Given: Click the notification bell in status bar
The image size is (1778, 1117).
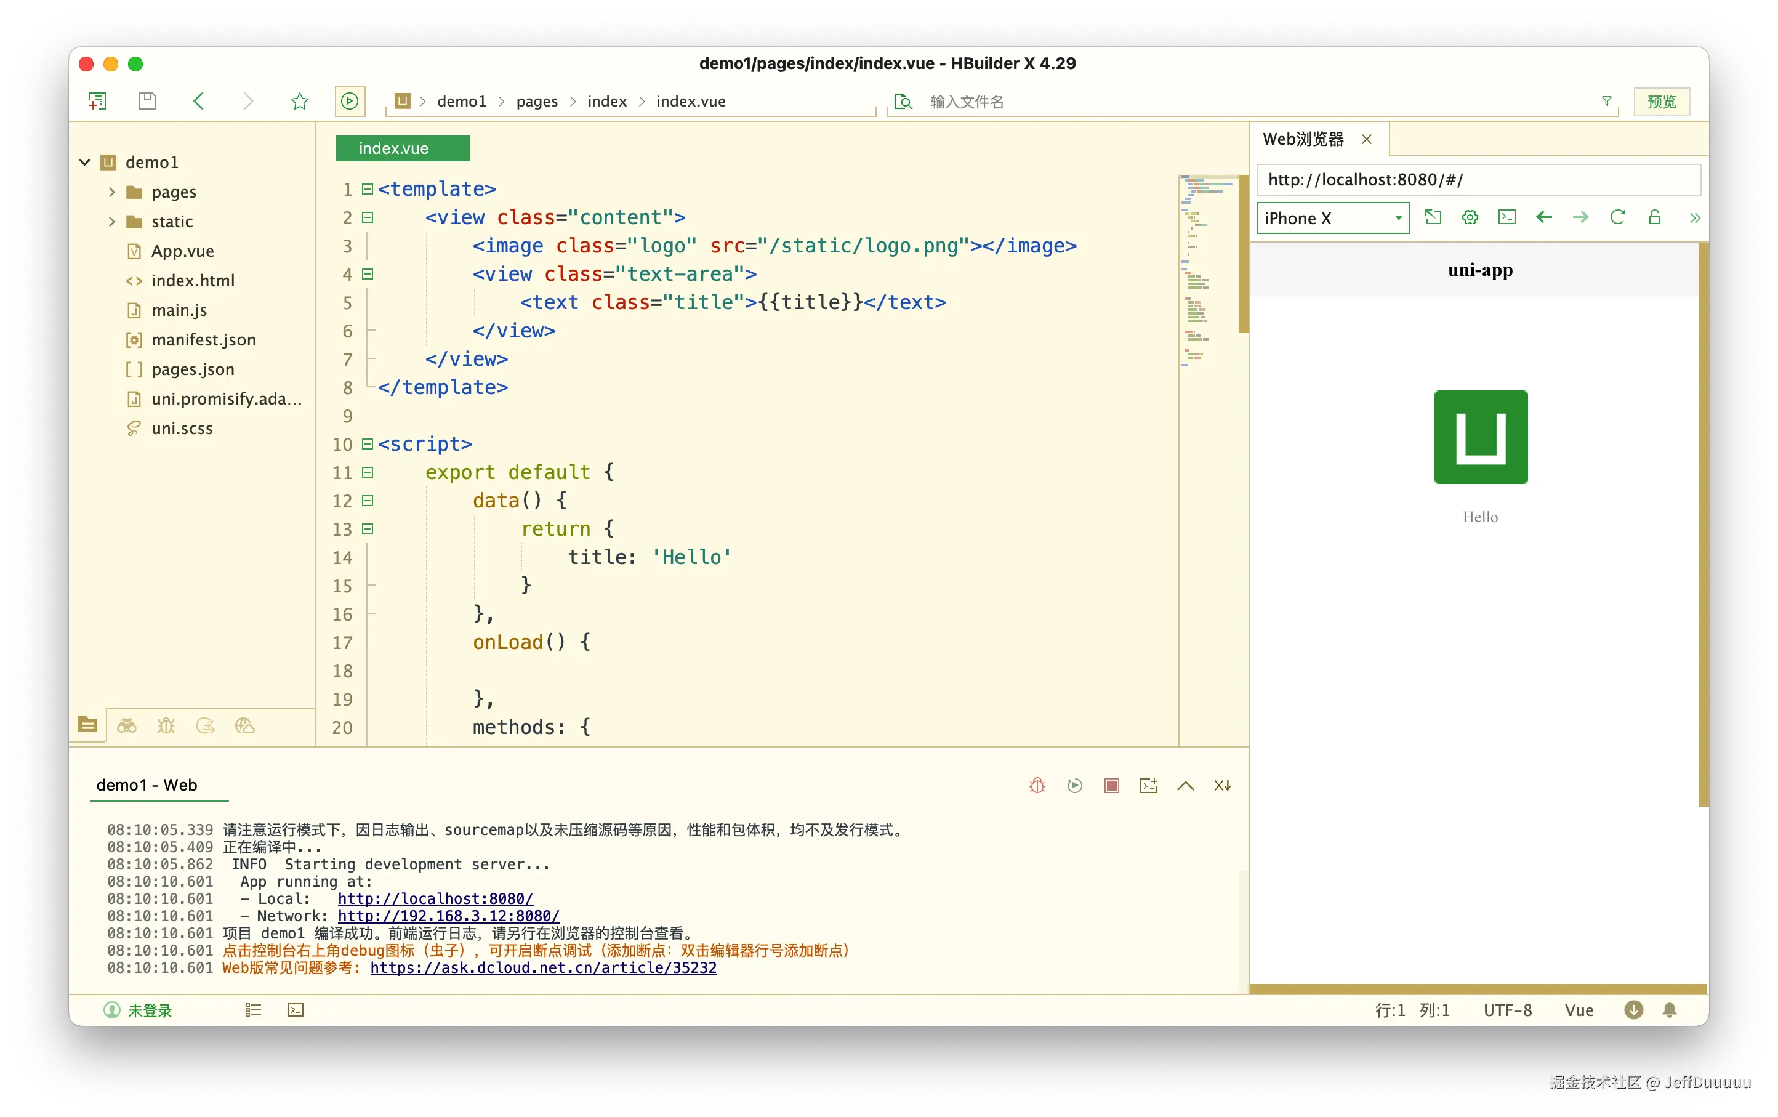Looking at the screenshot, I should pyautogui.click(x=1670, y=1010).
